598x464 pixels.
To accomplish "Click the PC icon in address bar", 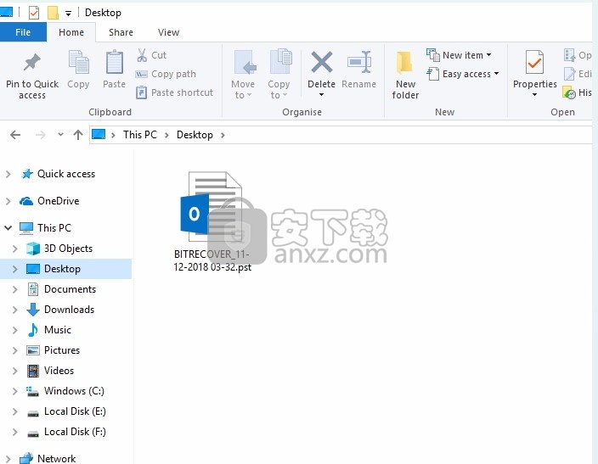I will [x=99, y=135].
